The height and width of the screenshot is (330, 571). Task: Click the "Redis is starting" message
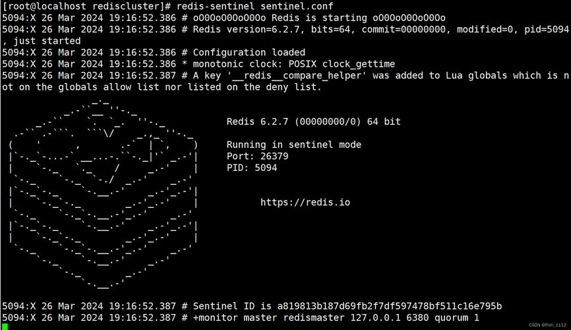pyautogui.click(x=318, y=18)
